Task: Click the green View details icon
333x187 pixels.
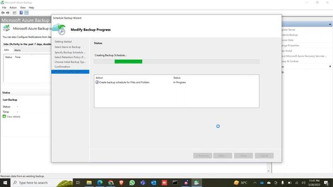Action: tap(4, 116)
